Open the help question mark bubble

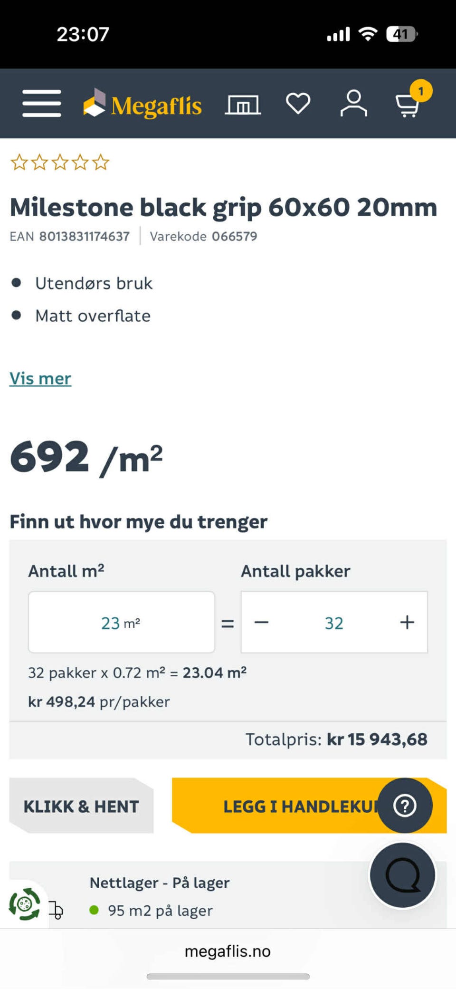point(405,805)
